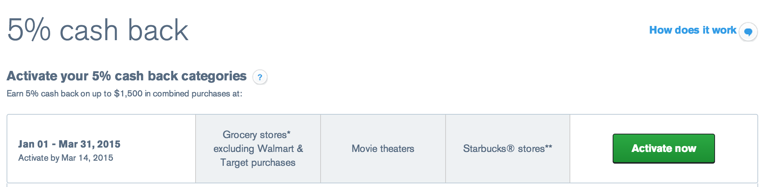Click the Jan 01 - Mar 31, 2015 date range
Viewport: 764px width, 187px height.
click(69, 144)
